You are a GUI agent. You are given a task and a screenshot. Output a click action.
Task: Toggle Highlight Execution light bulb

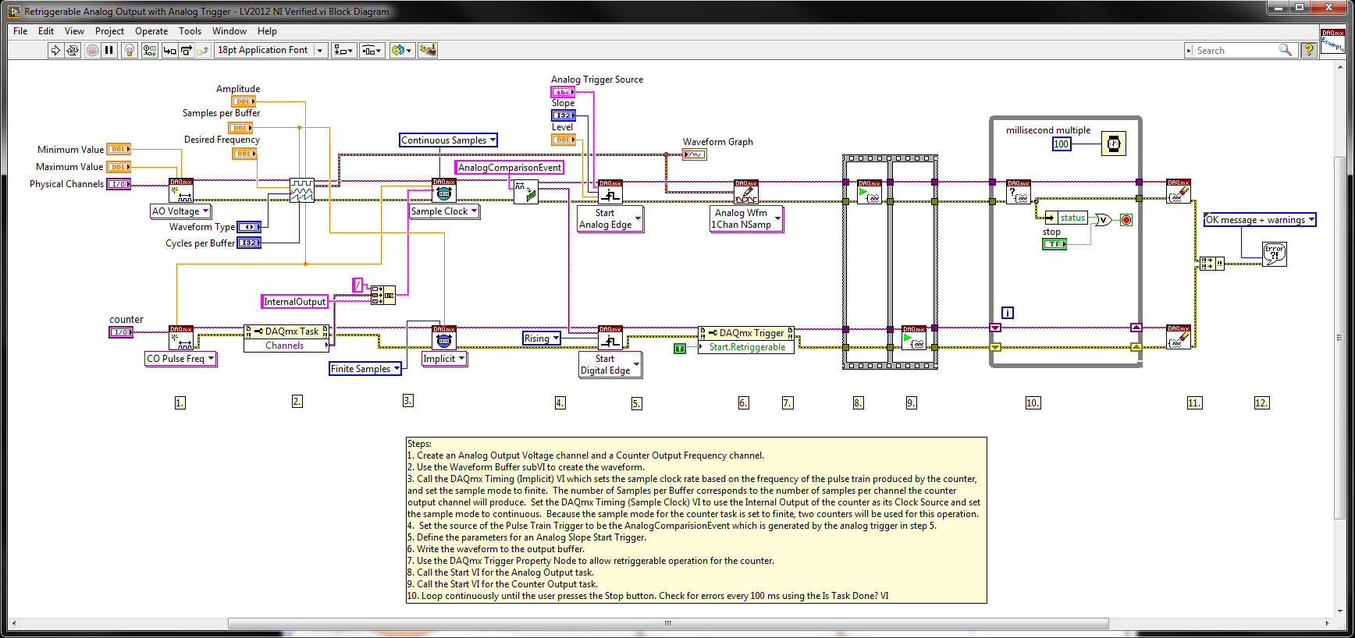[130, 50]
